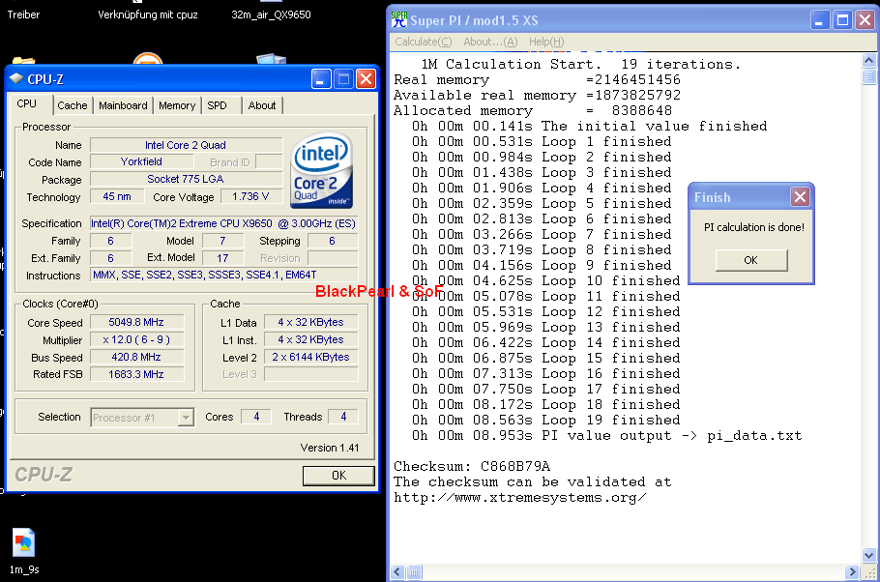Click the '1M Calculation Start' line
Image resolution: width=880 pixels, height=582 pixels.
(581, 65)
